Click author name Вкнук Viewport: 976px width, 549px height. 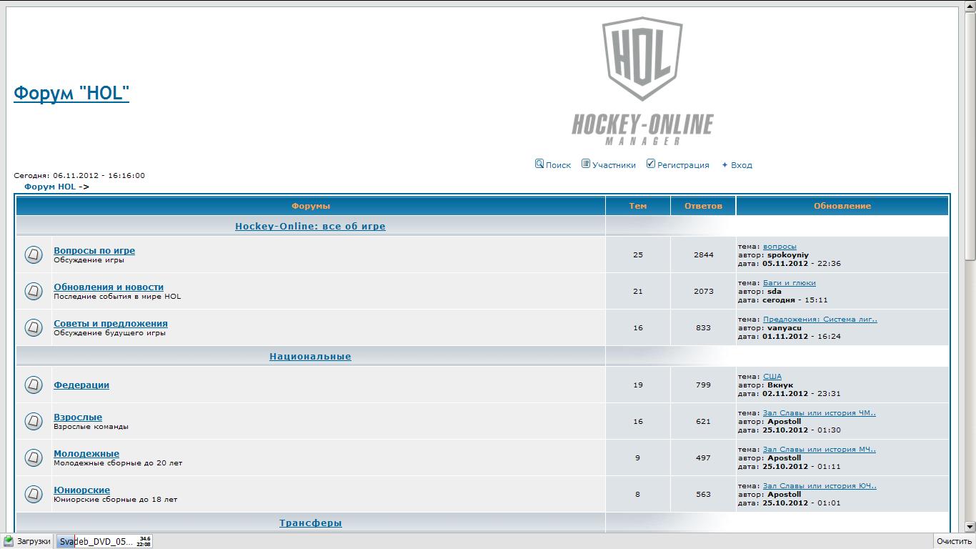[x=780, y=385]
